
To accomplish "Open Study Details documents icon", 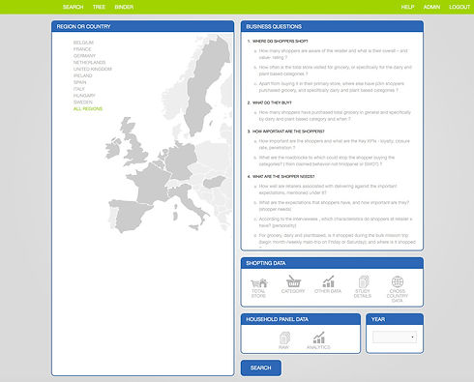I will pyautogui.click(x=364, y=281).
